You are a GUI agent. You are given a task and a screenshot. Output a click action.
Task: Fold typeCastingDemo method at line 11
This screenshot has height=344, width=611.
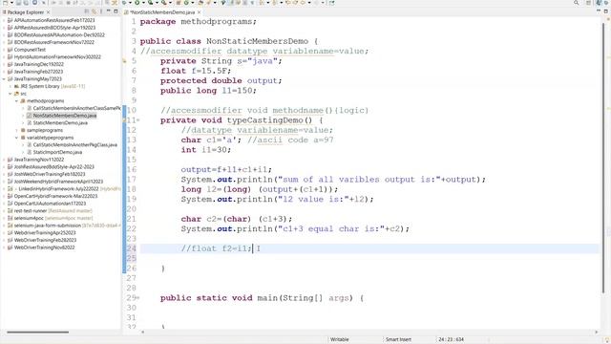(137, 120)
